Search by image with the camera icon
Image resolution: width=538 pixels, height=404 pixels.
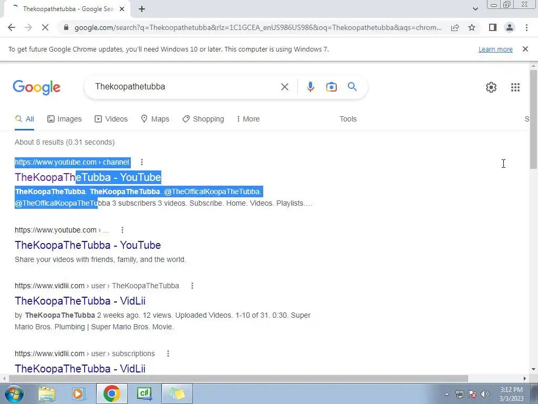point(331,87)
